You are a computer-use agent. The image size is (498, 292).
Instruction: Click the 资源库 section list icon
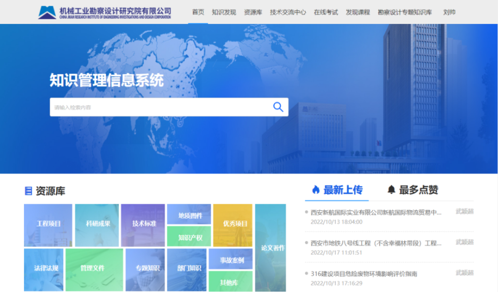[28, 191]
